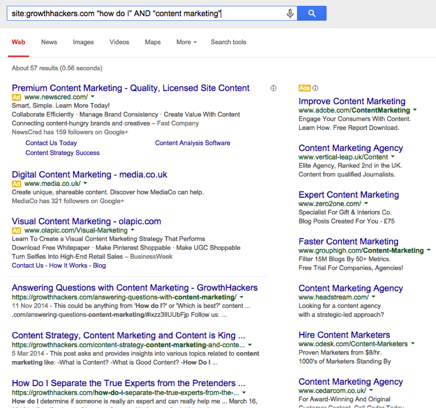Image resolution: width=436 pixels, height=408 pixels.
Task: Open the headstream Content Marketing Agency ad
Action: click(x=351, y=288)
